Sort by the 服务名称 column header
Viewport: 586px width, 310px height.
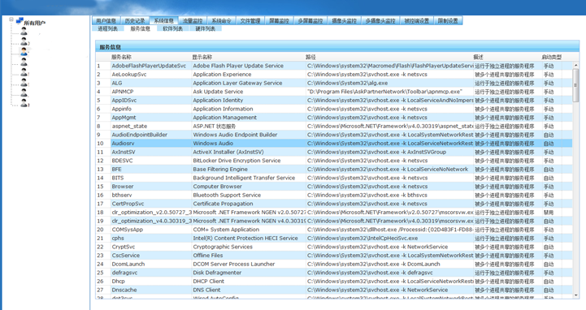click(x=121, y=57)
